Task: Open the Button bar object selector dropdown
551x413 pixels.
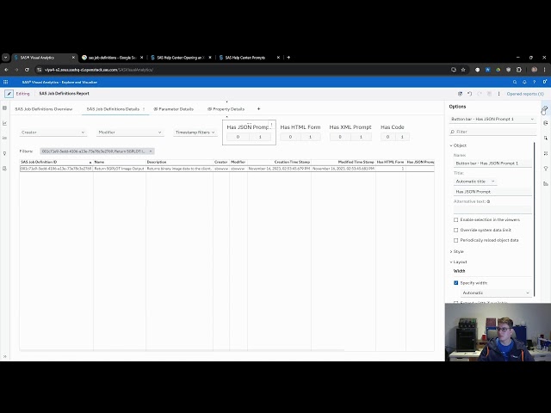Action: [x=492, y=119]
